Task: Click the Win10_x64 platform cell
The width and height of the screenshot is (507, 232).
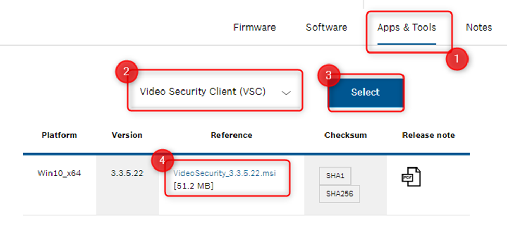Action: [59, 173]
